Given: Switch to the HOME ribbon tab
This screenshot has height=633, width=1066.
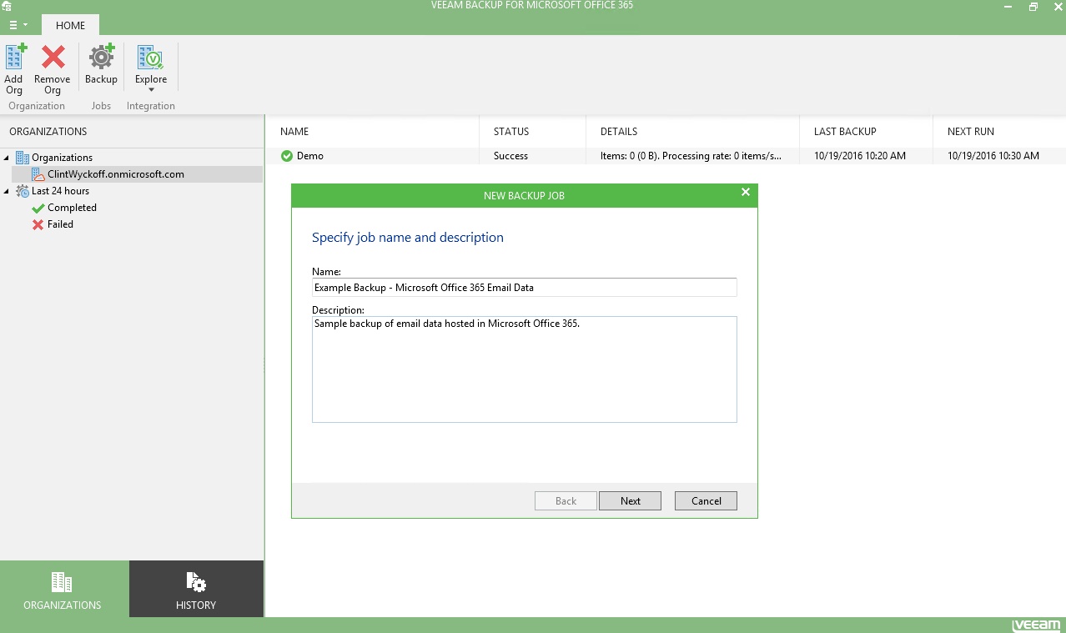Looking at the screenshot, I should tap(70, 25).
